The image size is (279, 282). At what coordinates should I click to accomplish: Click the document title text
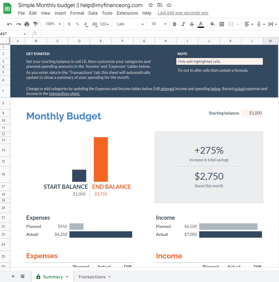(x=80, y=5)
